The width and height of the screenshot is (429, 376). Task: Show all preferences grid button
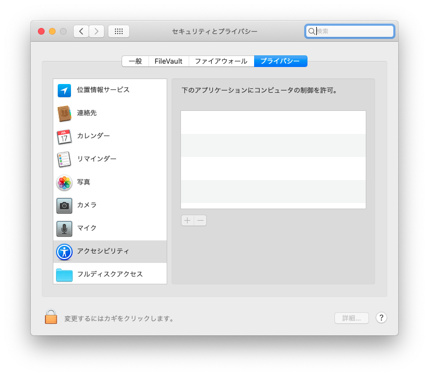tap(119, 31)
